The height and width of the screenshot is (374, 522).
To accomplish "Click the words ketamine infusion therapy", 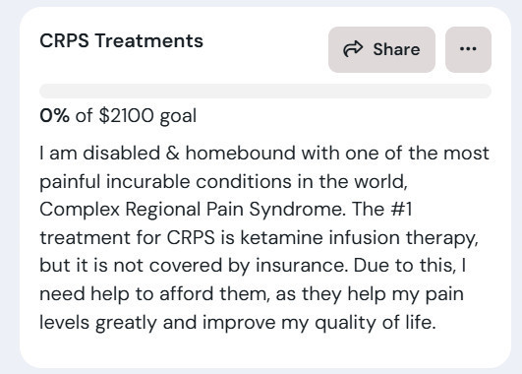I will [x=359, y=238].
